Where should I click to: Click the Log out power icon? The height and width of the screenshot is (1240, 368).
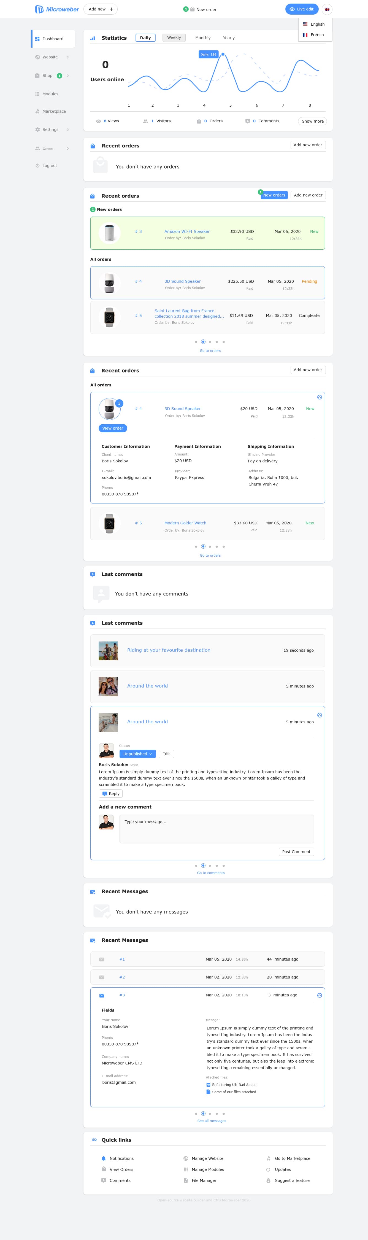point(37,166)
